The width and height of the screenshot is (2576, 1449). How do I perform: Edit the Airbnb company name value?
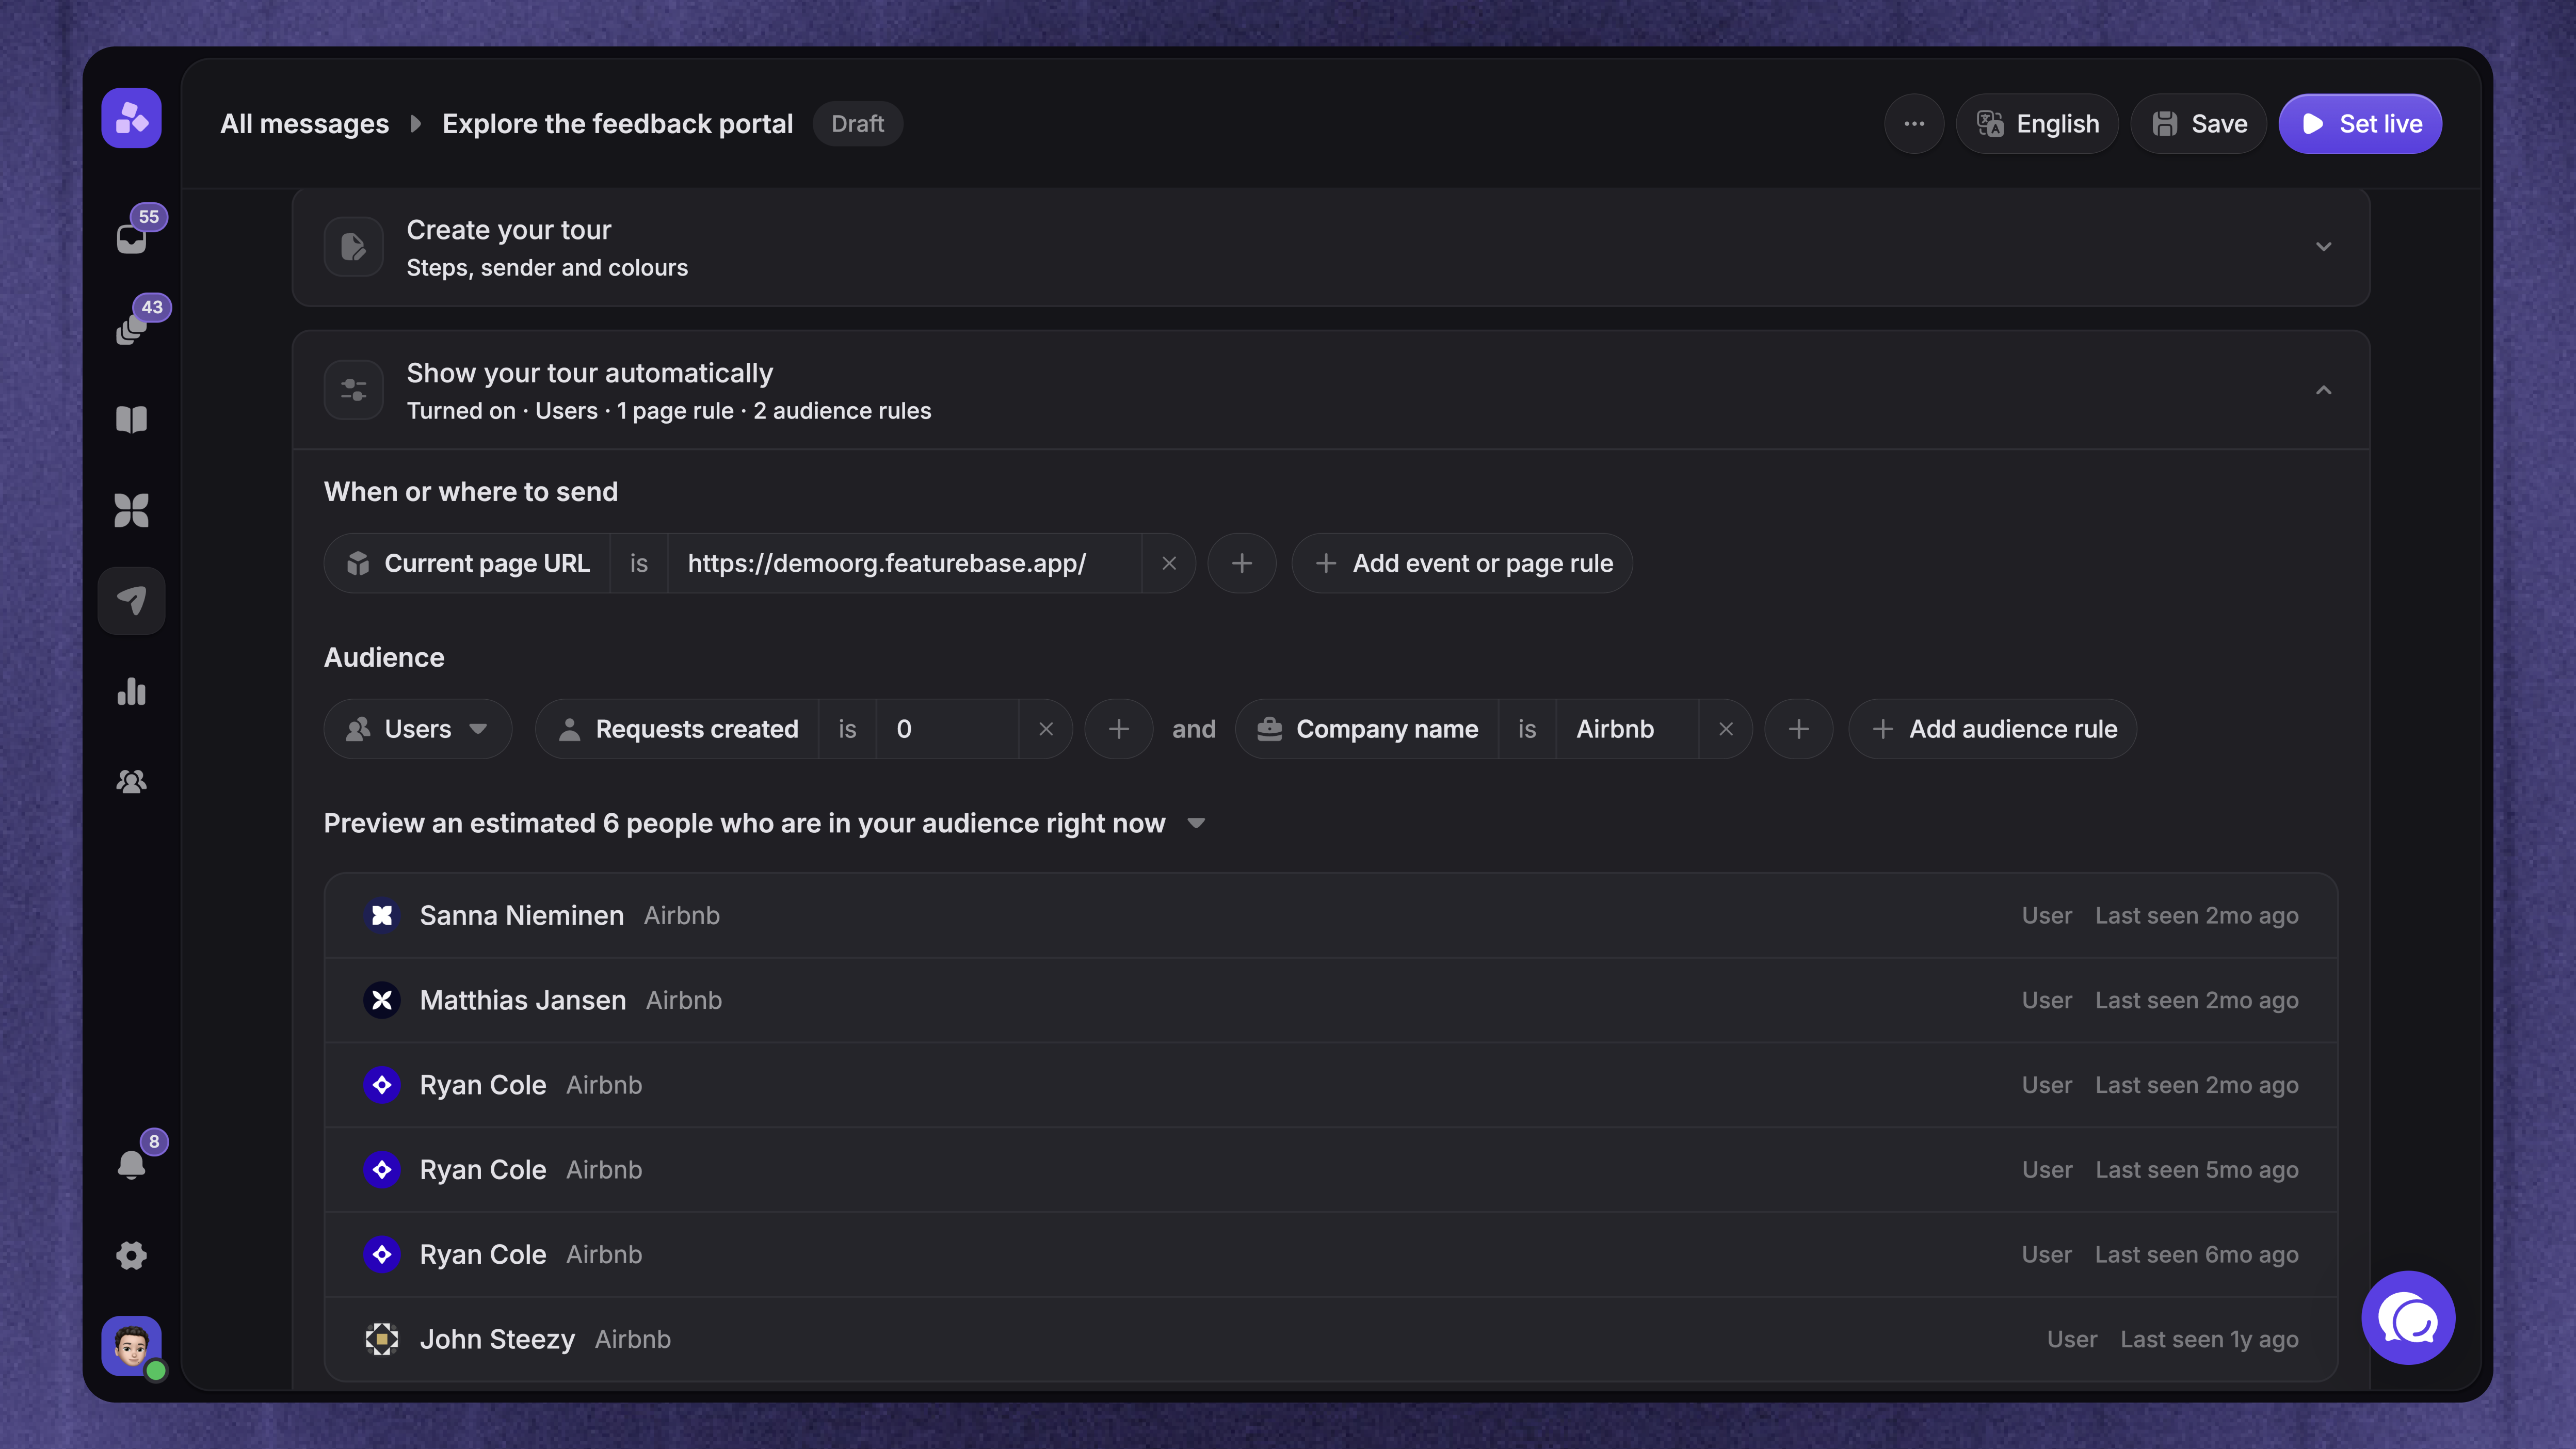click(1627, 729)
